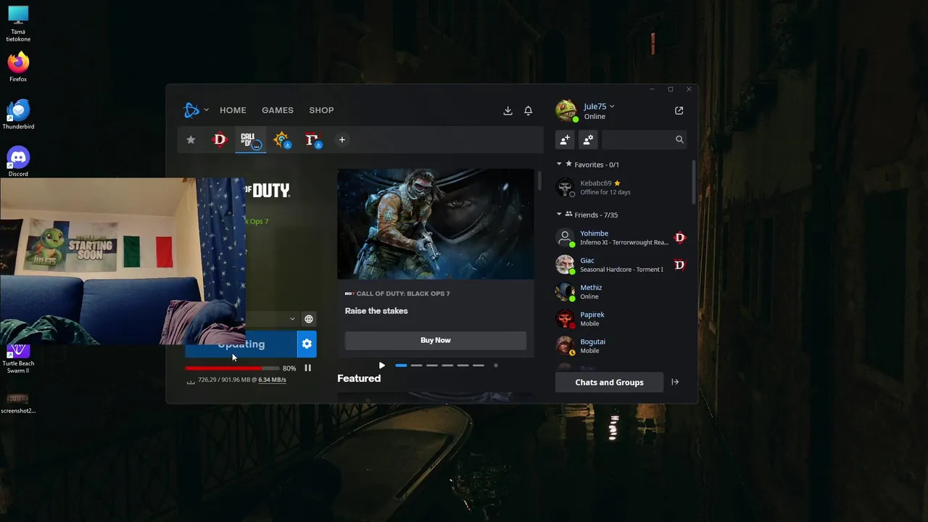
Task: Click the friends list scrollbar
Action: click(693, 183)
